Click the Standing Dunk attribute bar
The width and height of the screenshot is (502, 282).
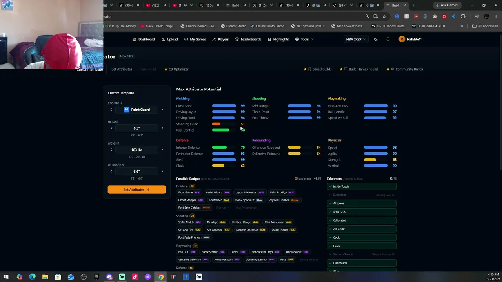click(224, 124)
